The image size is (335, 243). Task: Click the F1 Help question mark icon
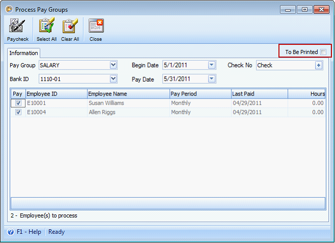pos(11,232)
